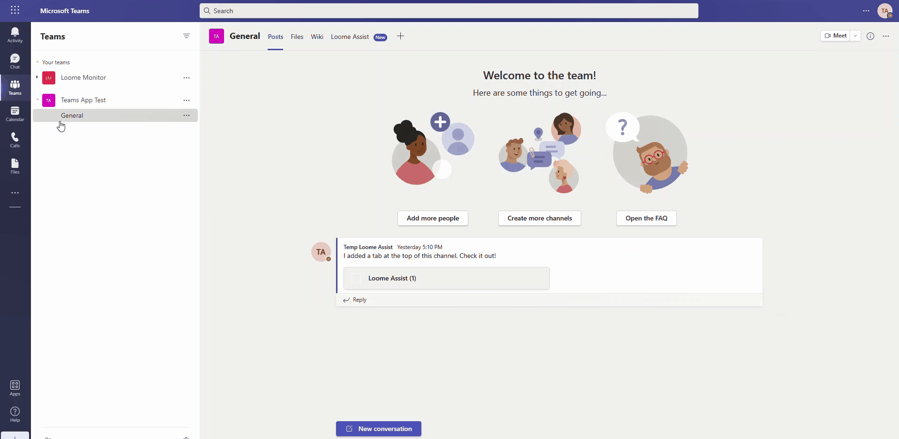Viewport: 899px width, 439px height.
Task: Click Create more channels button
Action: point(539,218)
